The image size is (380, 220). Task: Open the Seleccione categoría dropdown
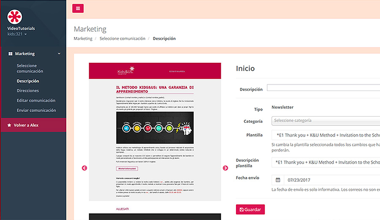[326, 120]
